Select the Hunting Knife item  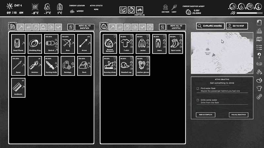(51, 66)
